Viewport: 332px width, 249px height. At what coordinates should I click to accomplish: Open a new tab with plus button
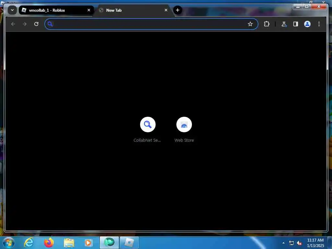click(178, 10)
